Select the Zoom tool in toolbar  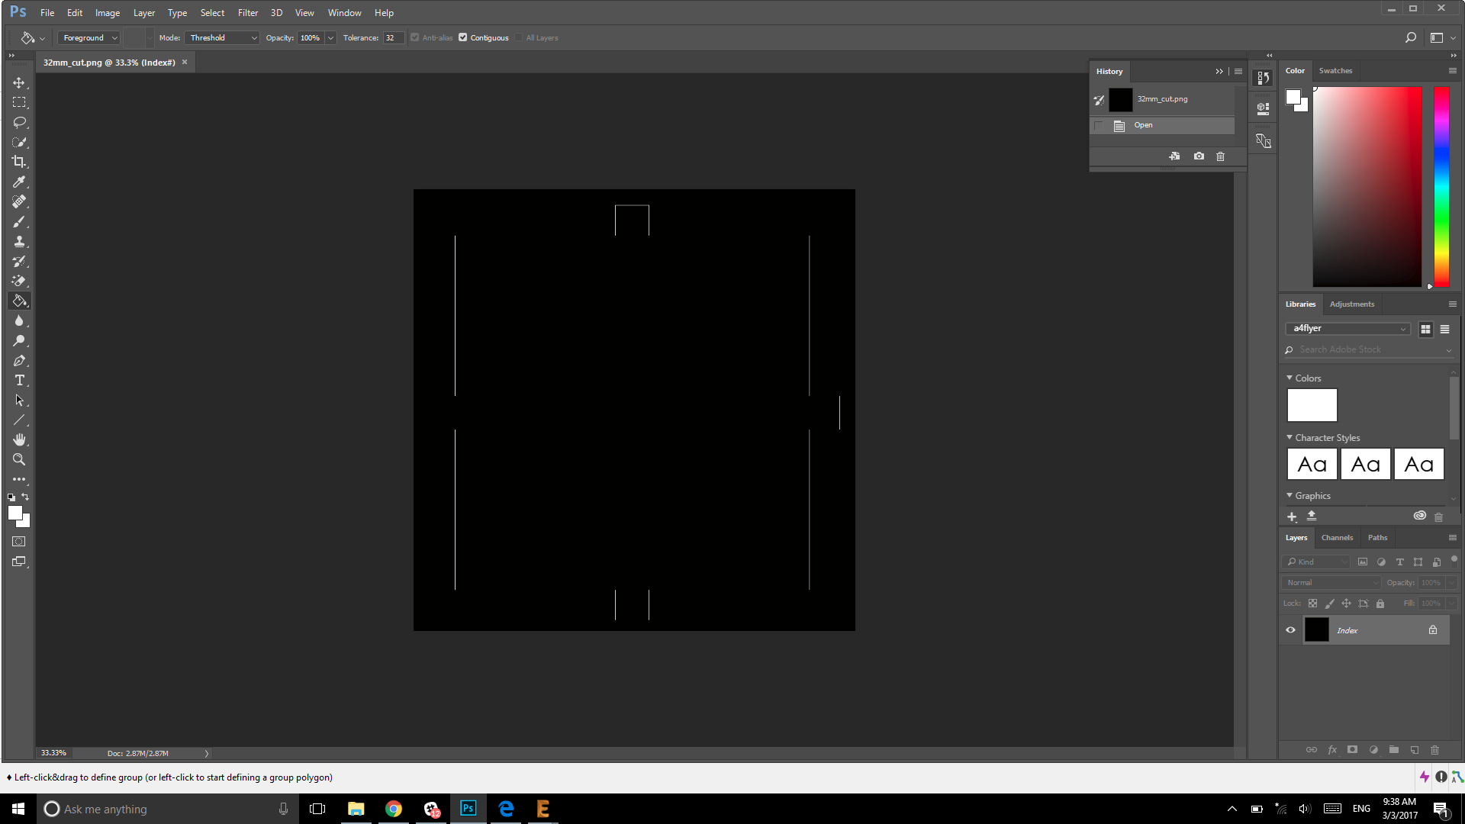point(19,459)
